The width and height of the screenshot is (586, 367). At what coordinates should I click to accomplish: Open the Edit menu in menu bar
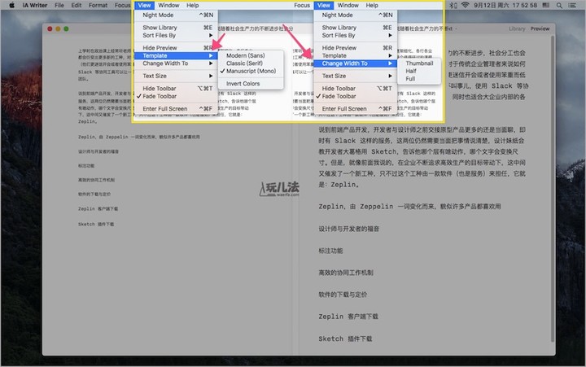[76, 5]
